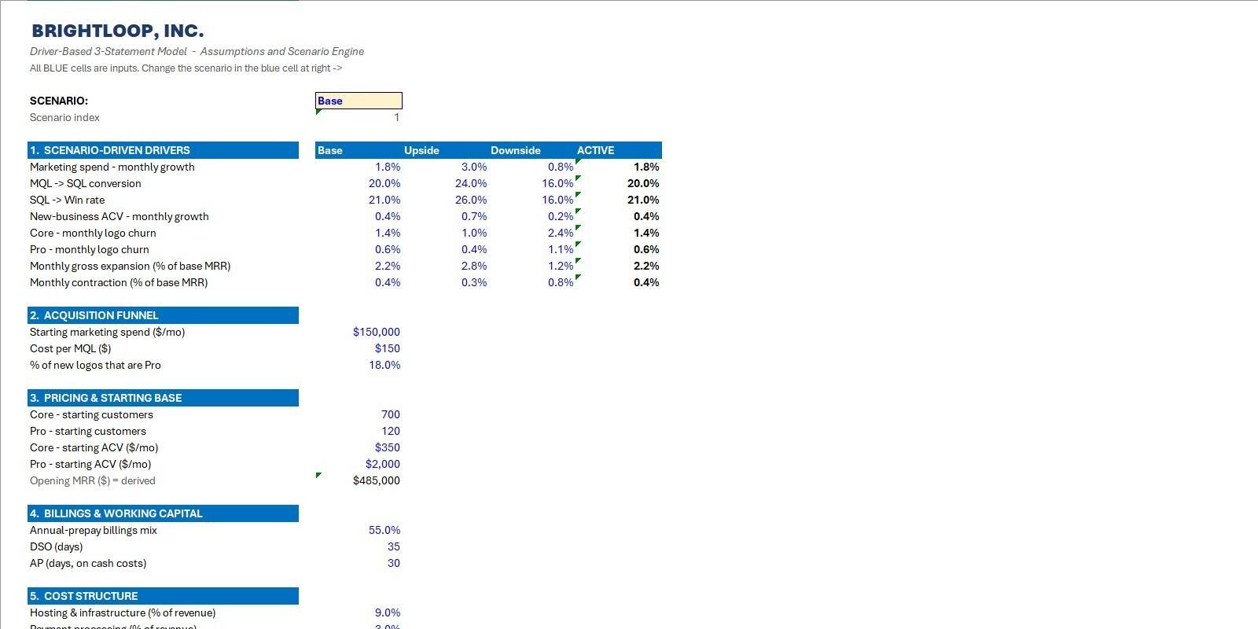Screen dimensions: 1258x629
Task: Select Core starting customers value 700
Action: point(391,414)
